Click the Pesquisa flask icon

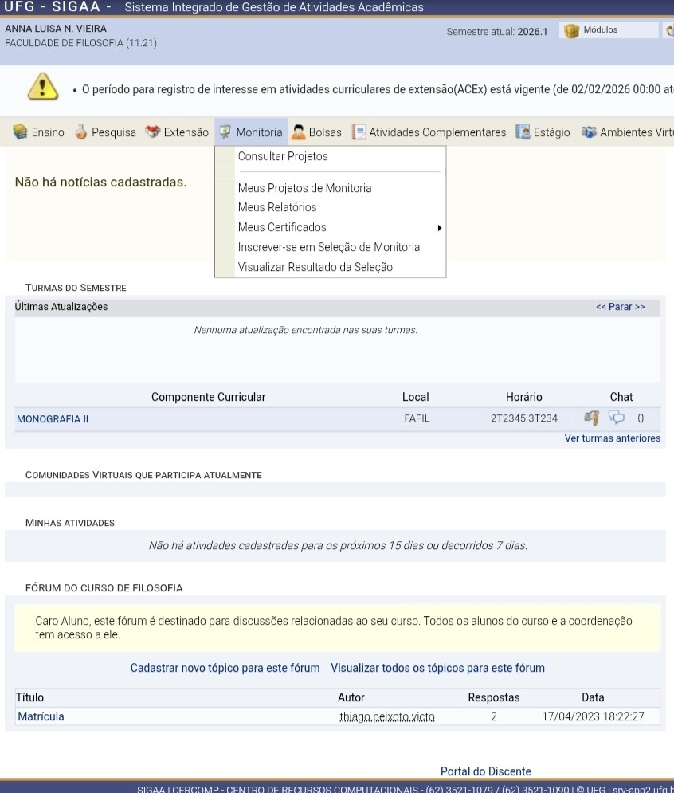81,132
